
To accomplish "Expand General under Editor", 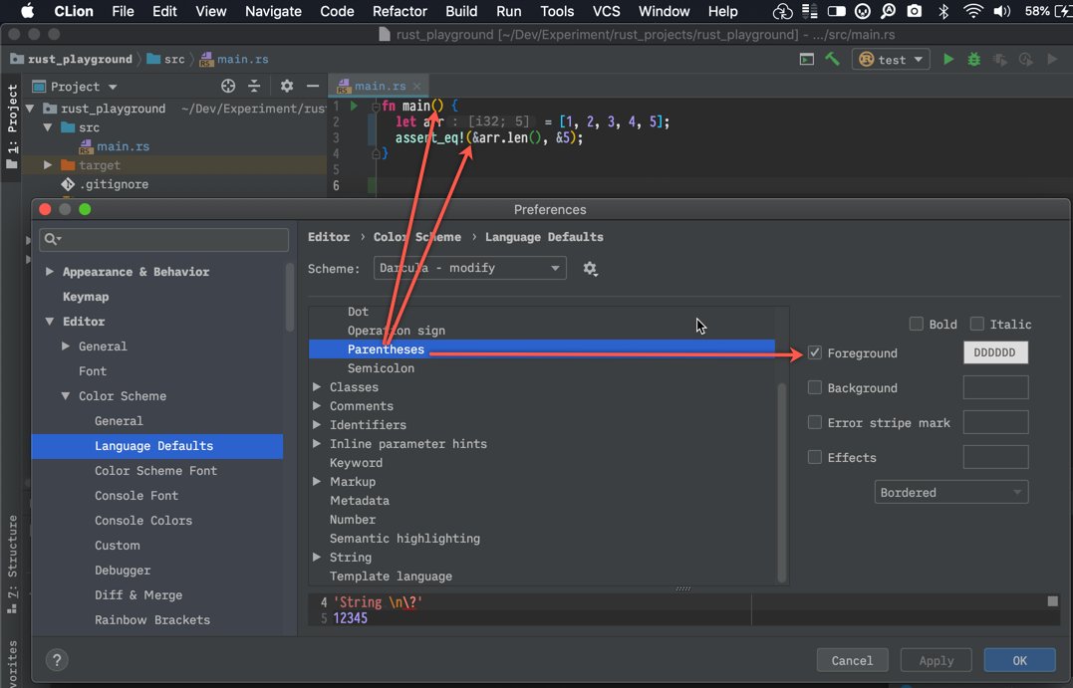I will (x=66, y=346).
